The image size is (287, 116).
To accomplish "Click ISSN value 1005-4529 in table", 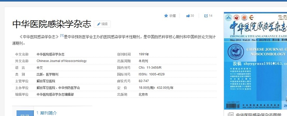I will tap(151, 74).
